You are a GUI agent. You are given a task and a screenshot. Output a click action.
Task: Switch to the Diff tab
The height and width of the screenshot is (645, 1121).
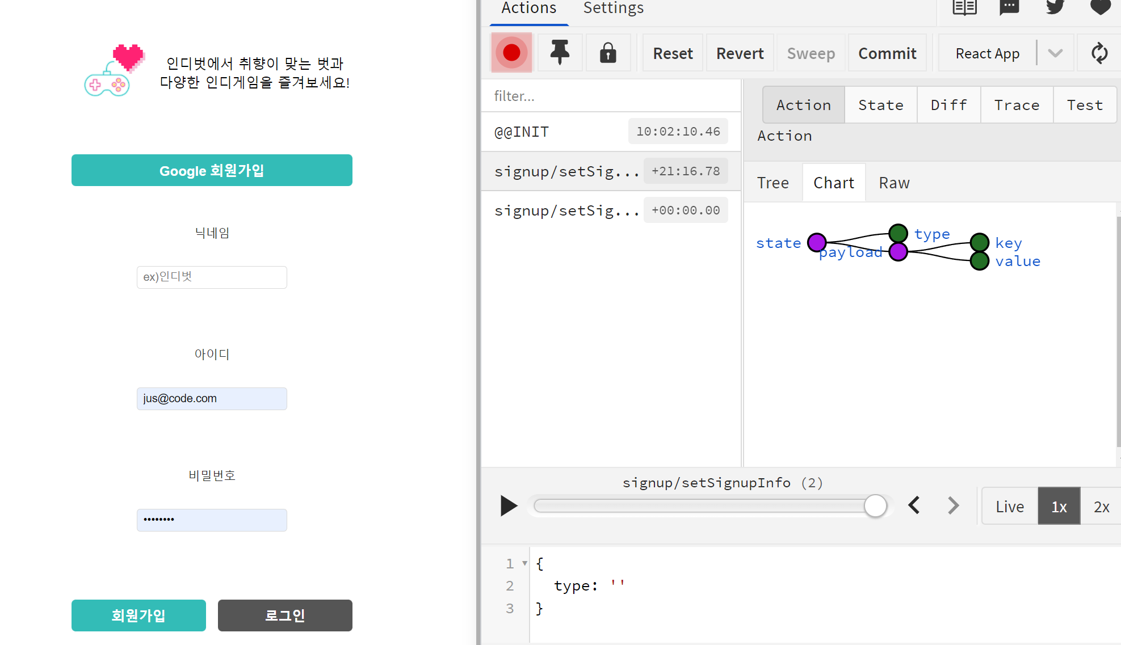[948, 105]
